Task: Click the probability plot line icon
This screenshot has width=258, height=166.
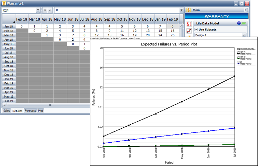Action: (x=189, y=31)
